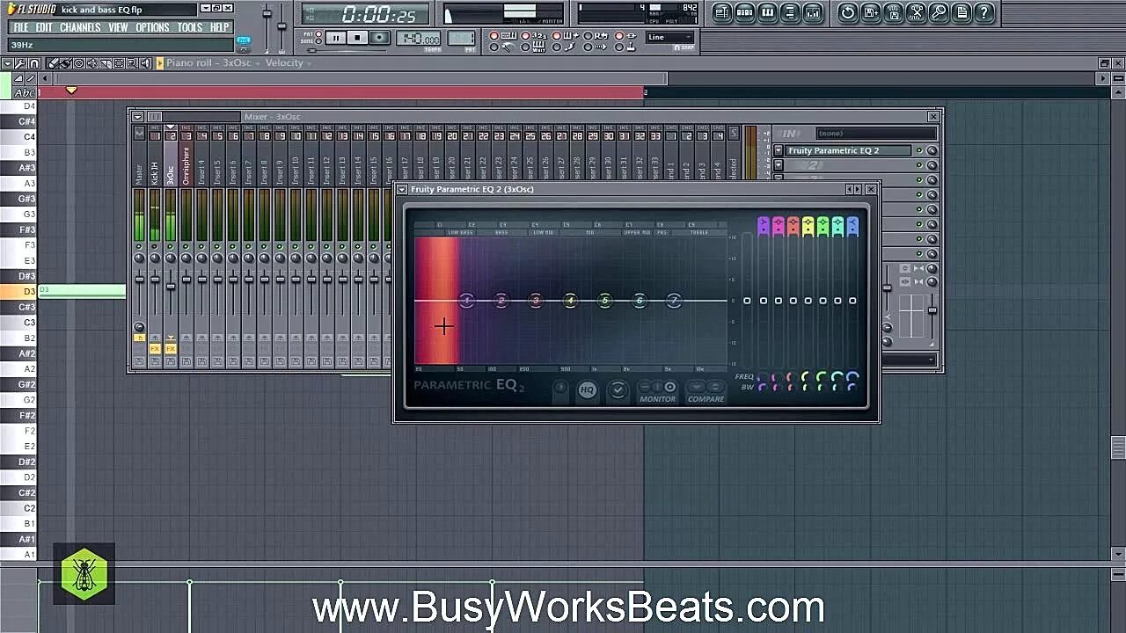Open the step sequencer icon
This screenshot has width=1126, height=633.
pyautogui.click(x=745, y=12)
